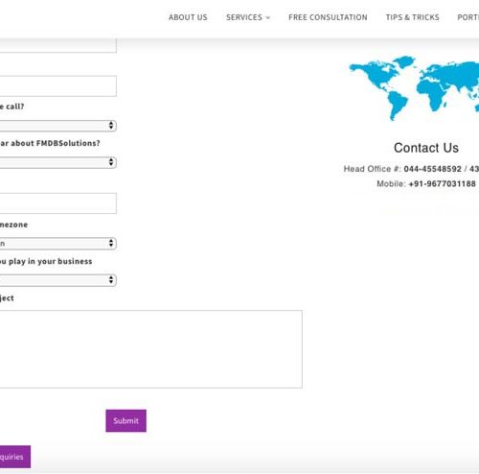
Task: Go to Tips & Tricks
Action: pos(412,17)
